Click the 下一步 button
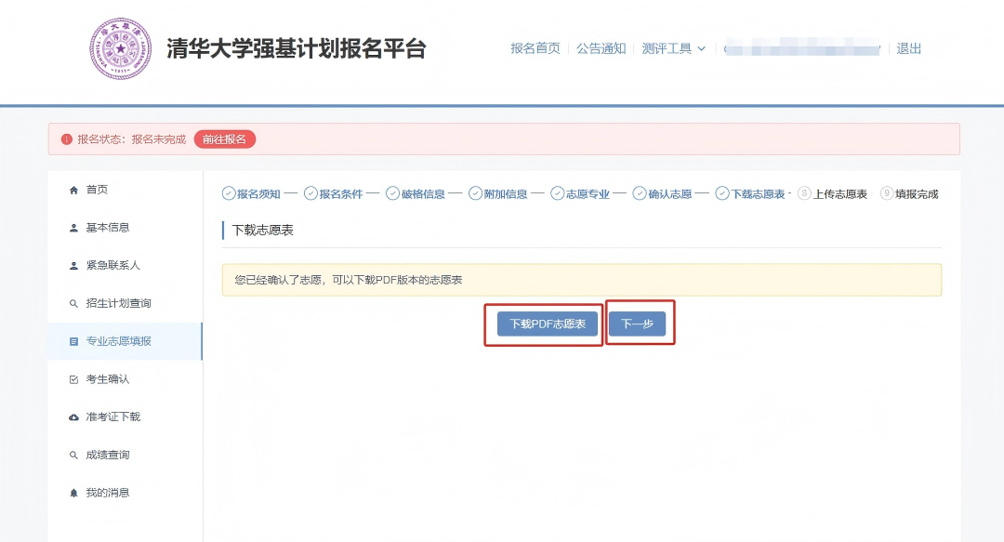 coord(639,323)
